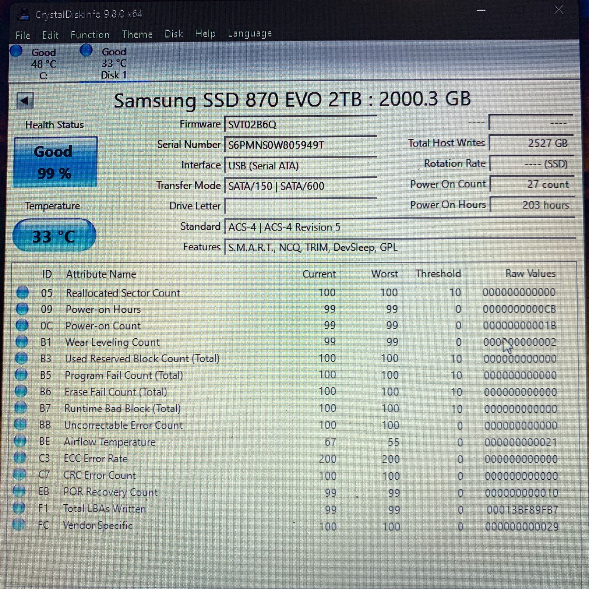Click the Total LBAs Written attribute name

104,509
